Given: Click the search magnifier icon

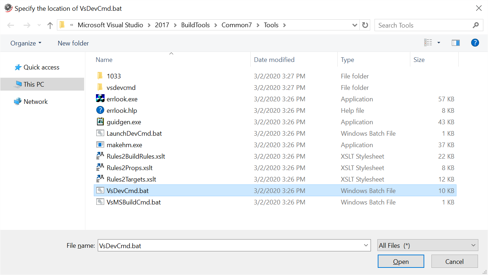Looking at the screenshot, I should pyautogui.click(x=475, y=25).
